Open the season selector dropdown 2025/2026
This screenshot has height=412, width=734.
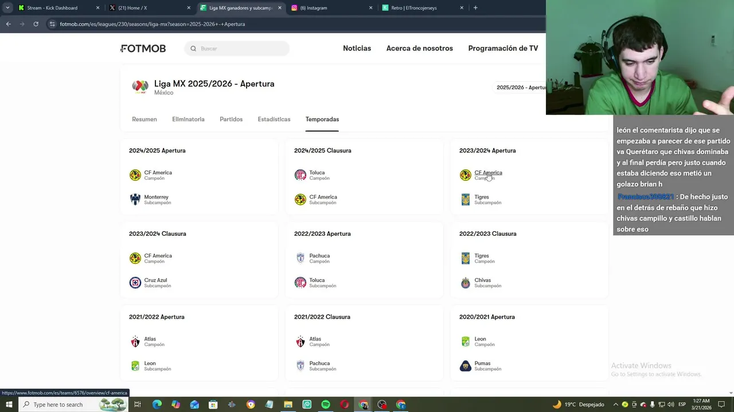click(x=521, y=88)
